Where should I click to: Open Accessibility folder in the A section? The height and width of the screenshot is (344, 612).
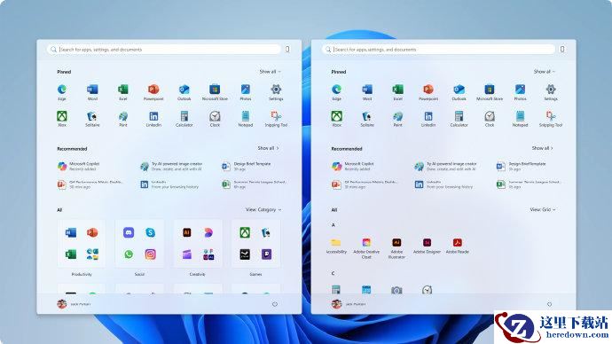[335, 246]
